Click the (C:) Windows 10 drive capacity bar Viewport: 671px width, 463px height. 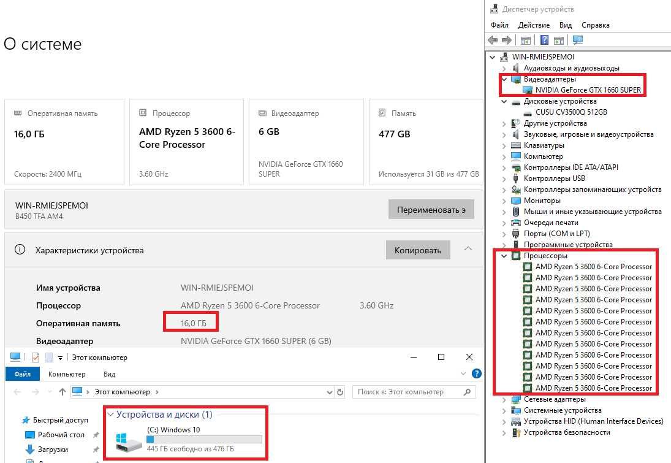204,440
